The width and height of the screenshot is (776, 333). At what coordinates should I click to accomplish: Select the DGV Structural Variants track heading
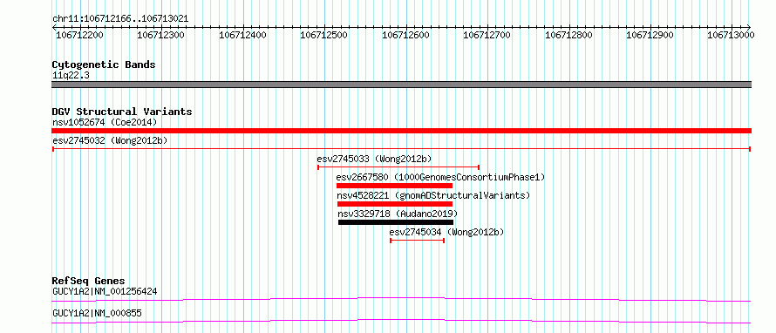[122, 112]
